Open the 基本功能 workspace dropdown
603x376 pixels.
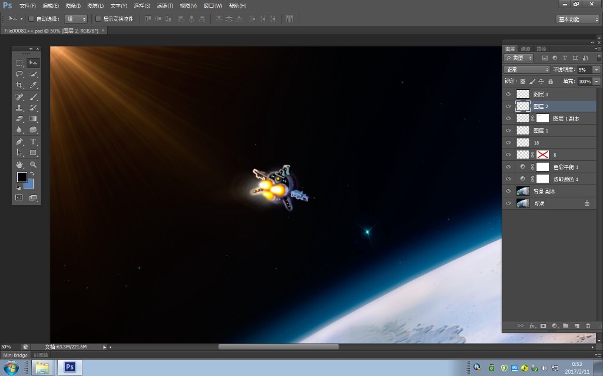[578, 19]
